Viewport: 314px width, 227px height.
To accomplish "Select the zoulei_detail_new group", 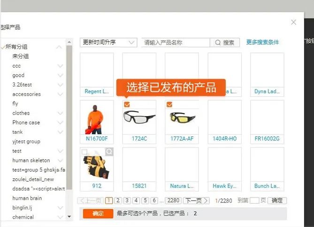I will 33,179.
